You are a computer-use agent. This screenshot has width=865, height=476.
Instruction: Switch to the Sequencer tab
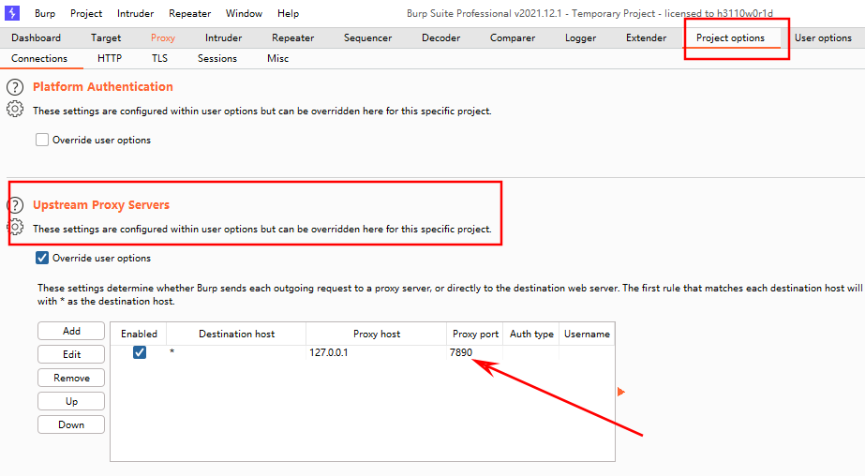(368, 37)
